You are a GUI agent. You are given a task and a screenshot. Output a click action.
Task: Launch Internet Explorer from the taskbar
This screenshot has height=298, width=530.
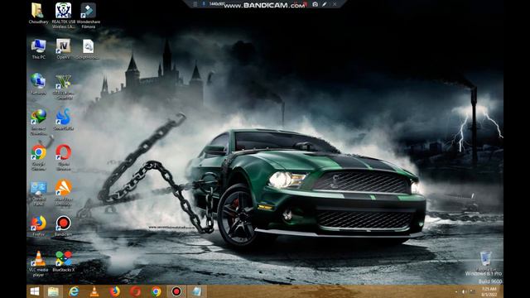click(x=74, y=291)
